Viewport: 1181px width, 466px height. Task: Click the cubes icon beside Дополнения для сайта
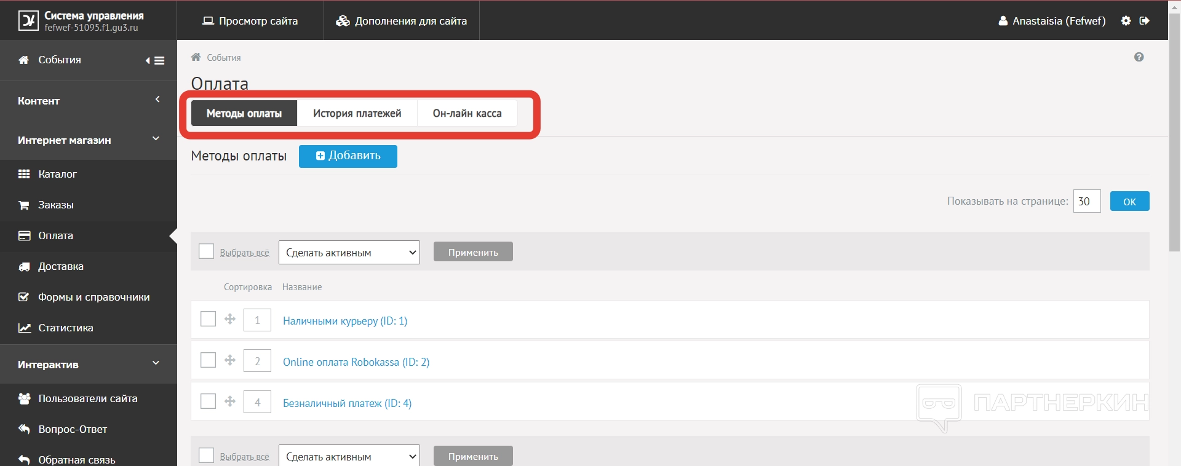[343, 21]
